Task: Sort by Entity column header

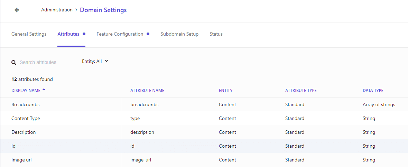Action: (x=225, y=91)
